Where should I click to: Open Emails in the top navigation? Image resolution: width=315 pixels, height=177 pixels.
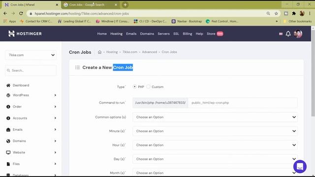pyautogui.click(x=131, y=34)
